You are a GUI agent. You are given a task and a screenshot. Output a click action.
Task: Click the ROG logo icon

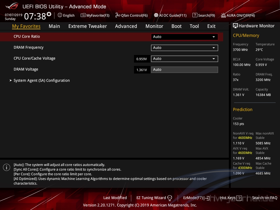point(12,6)
